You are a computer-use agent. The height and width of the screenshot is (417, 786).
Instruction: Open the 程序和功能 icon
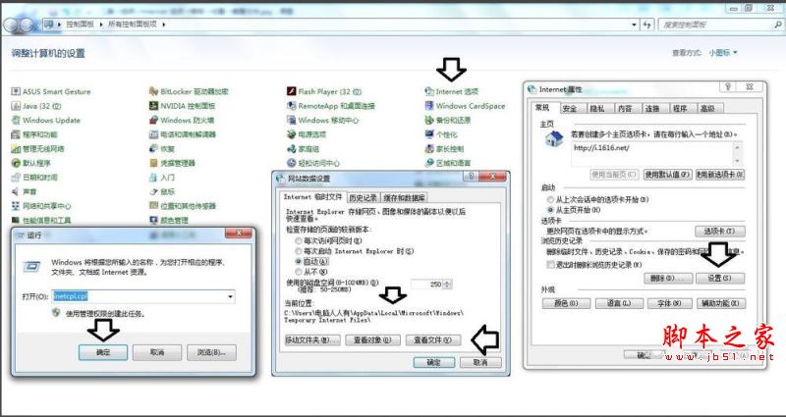(16, 134)
